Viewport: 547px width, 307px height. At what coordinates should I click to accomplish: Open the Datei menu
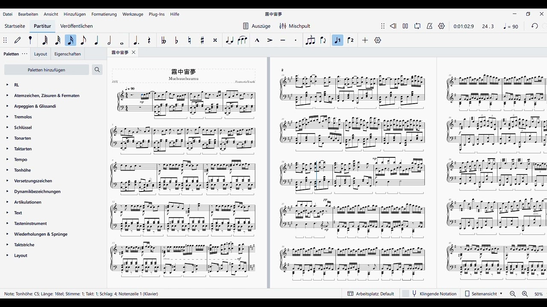[8, 14]
